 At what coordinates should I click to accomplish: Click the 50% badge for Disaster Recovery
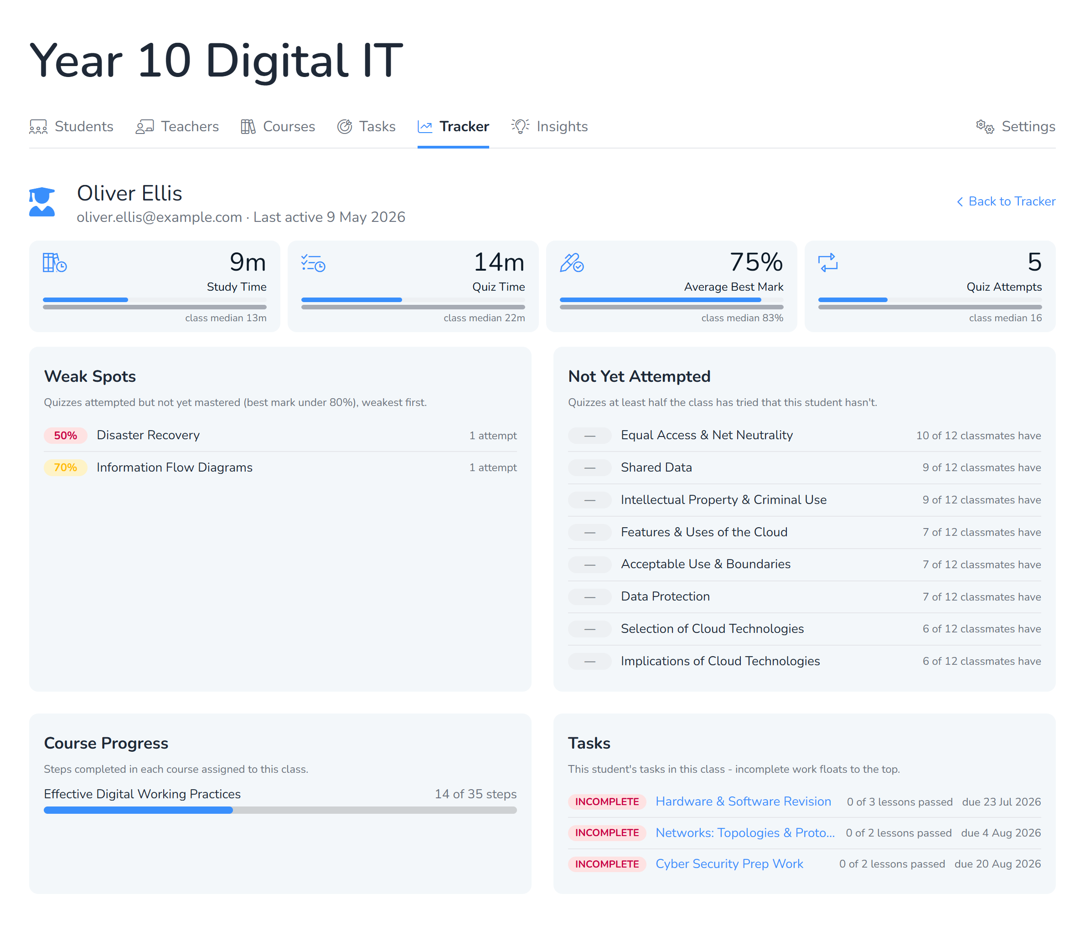point(66,436)
